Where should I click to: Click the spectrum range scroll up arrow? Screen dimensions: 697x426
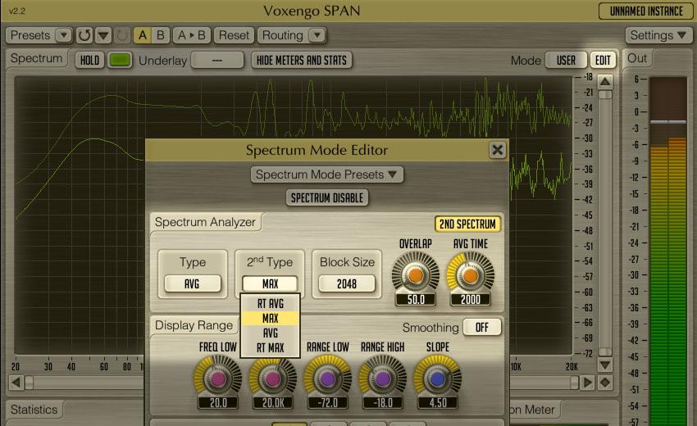[x=605, y=82]
